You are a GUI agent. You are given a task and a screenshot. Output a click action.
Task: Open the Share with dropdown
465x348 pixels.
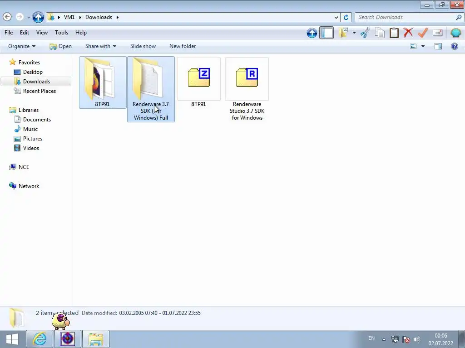[100, 46]
